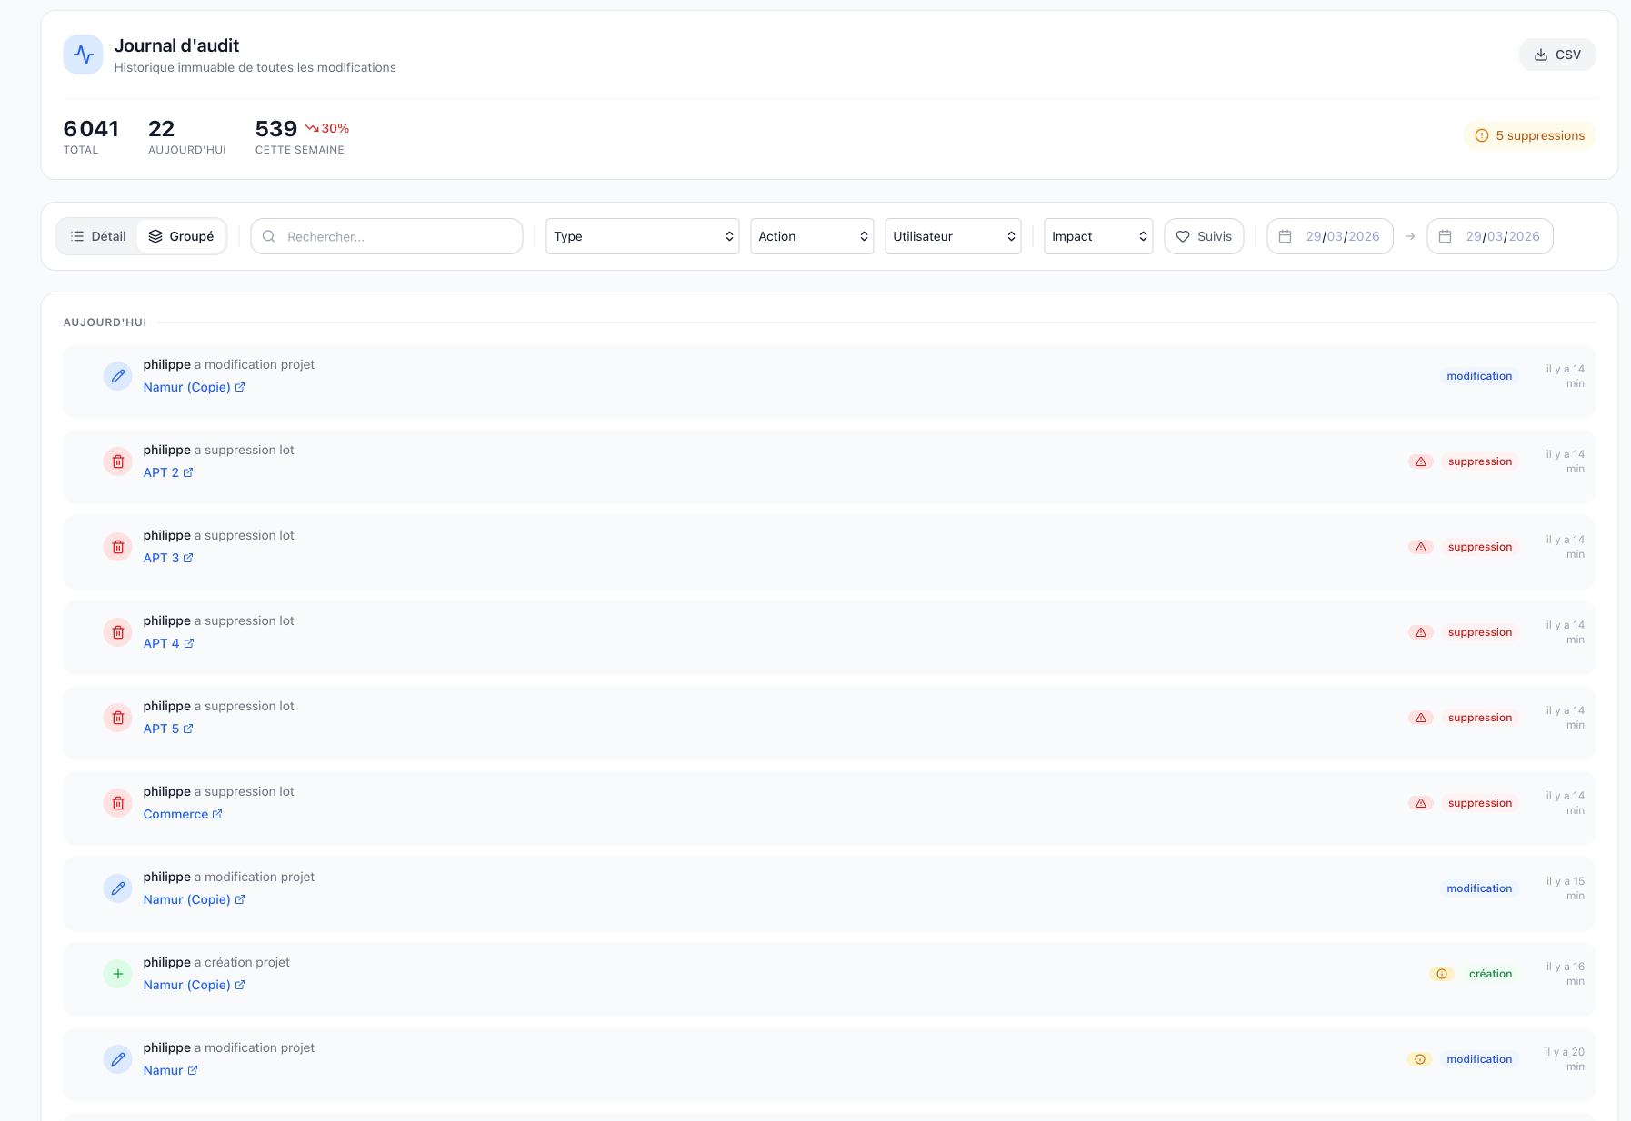1631x1121 pixels.
Task: Switch to Détail view
Action: pos(98,236)
